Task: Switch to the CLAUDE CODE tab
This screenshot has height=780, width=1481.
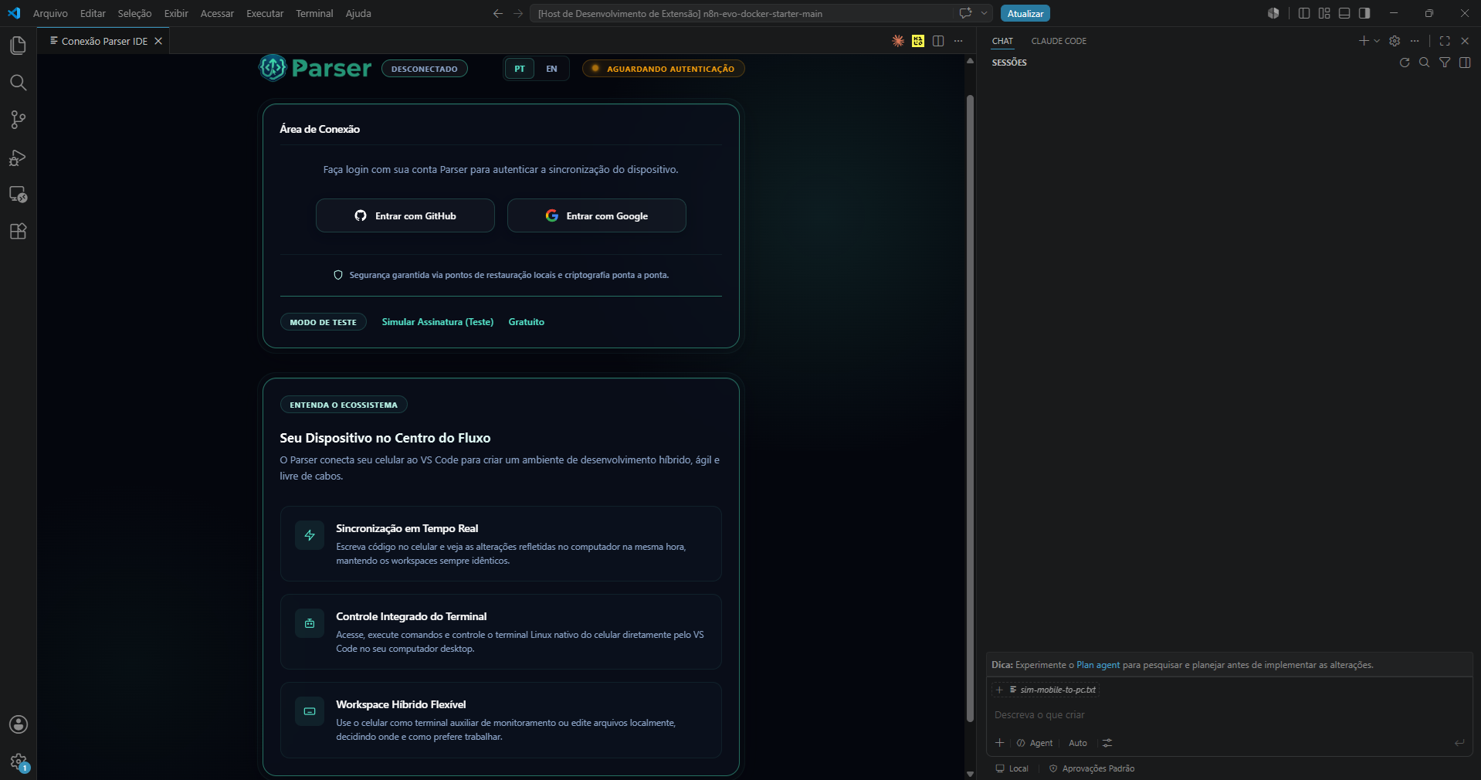Action: coord(1059,41)
